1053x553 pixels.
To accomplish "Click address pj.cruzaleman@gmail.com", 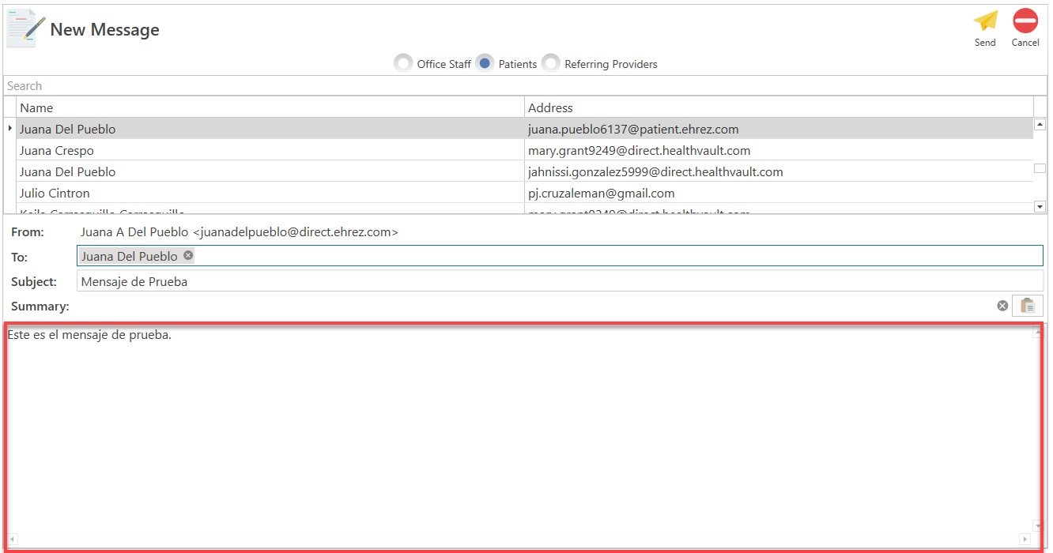I will click(x=602, y=193).
